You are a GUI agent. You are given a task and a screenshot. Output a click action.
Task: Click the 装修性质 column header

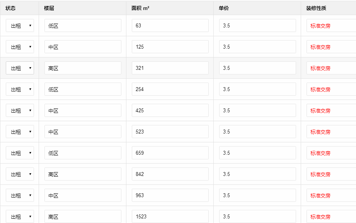pos(316,8)
